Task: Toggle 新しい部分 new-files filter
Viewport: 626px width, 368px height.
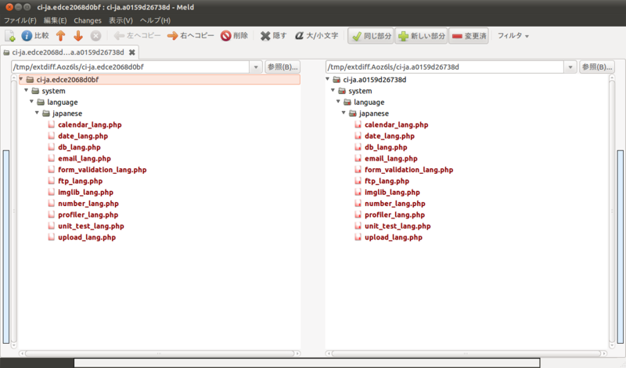Action: coord(421,36)
